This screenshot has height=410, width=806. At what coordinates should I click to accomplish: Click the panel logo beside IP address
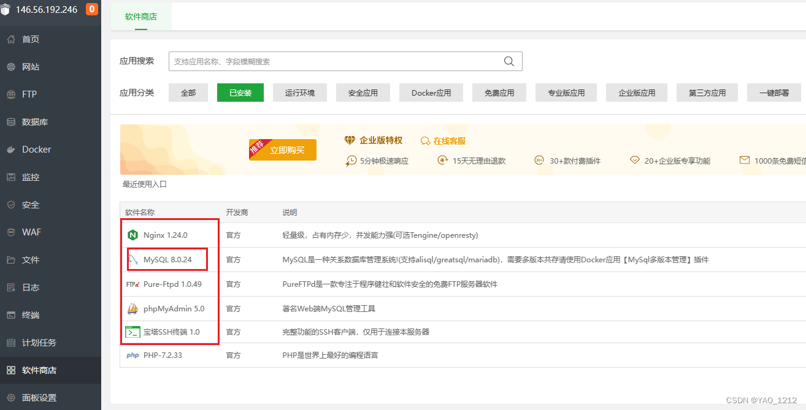tap(6, 10)
